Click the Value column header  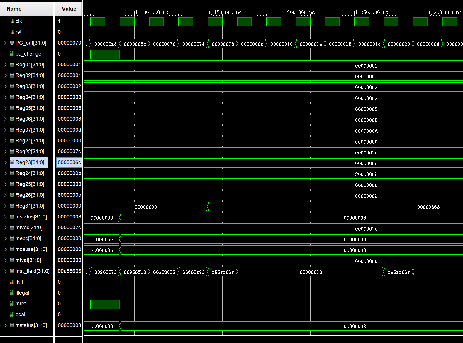(69, 9)
